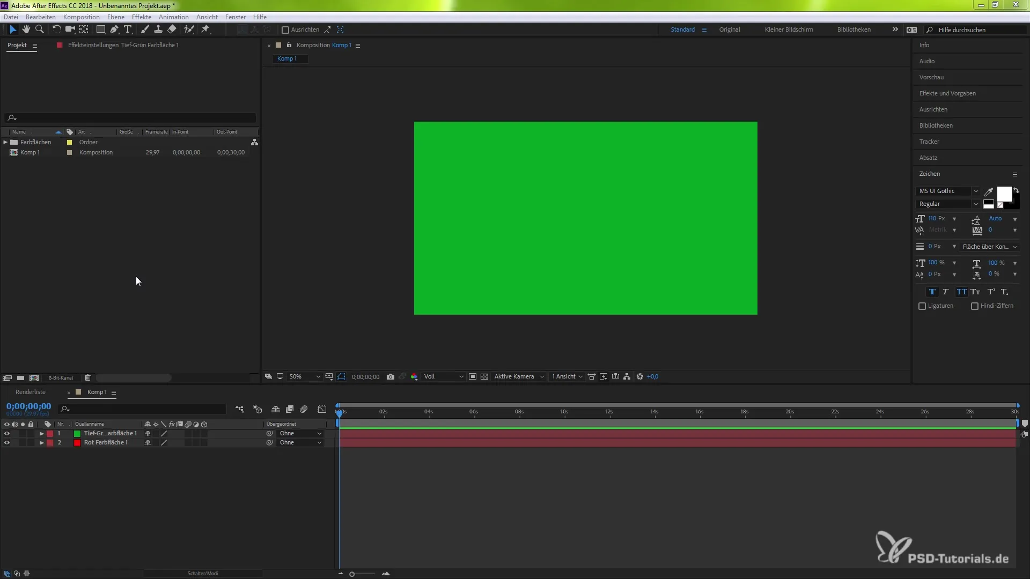Select the Clone Stamp tool
Screen dimensions: 1030x579
[158, 29]
